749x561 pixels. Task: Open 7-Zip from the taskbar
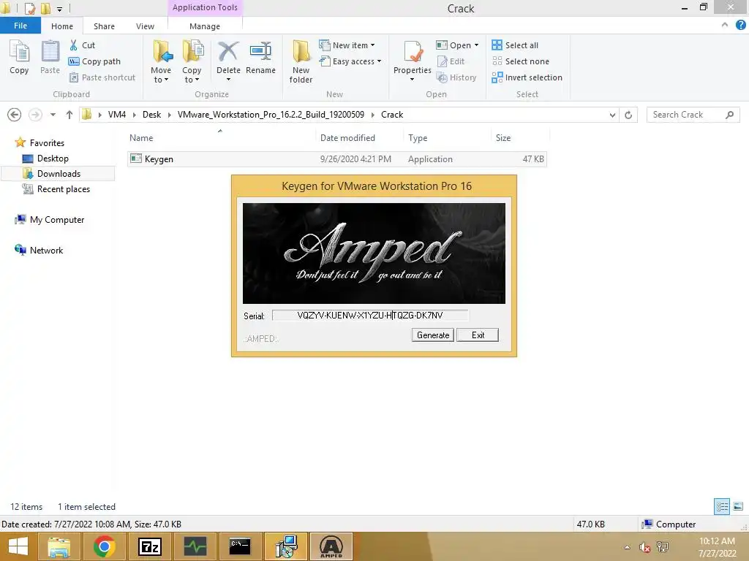pos(149,546)
